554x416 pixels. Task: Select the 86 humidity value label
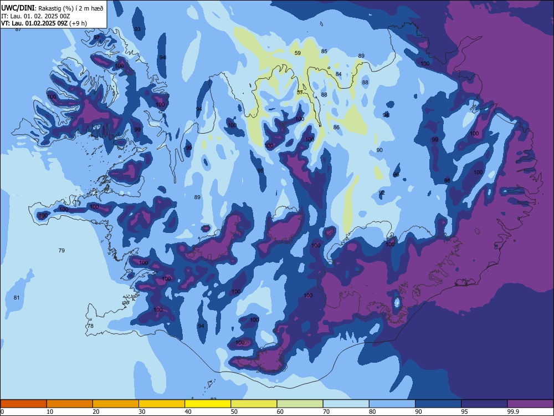tap(336, 128)
